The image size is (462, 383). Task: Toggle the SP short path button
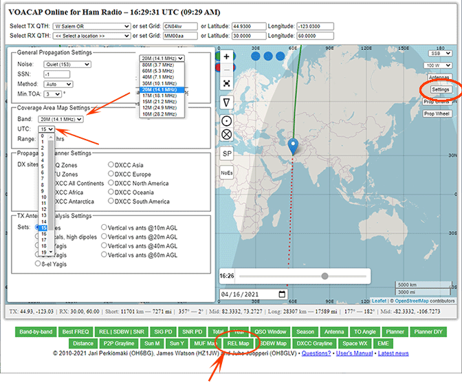(227, 153)
